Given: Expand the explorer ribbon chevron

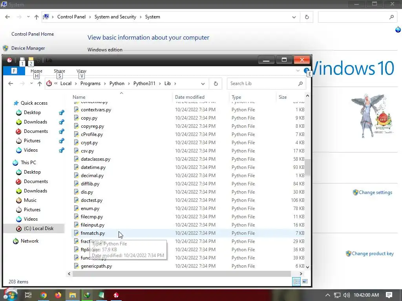Looking at the screenshot, I should click(298, 71).
